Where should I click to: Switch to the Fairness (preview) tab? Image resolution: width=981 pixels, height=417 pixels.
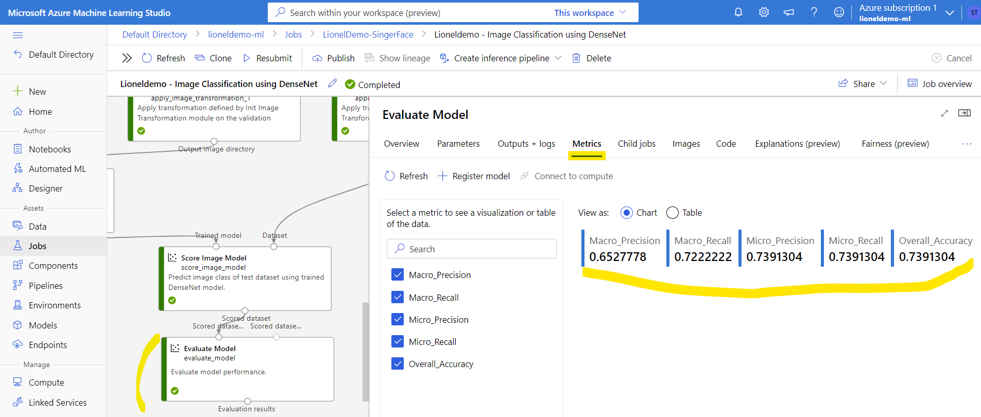coord(895,144)
